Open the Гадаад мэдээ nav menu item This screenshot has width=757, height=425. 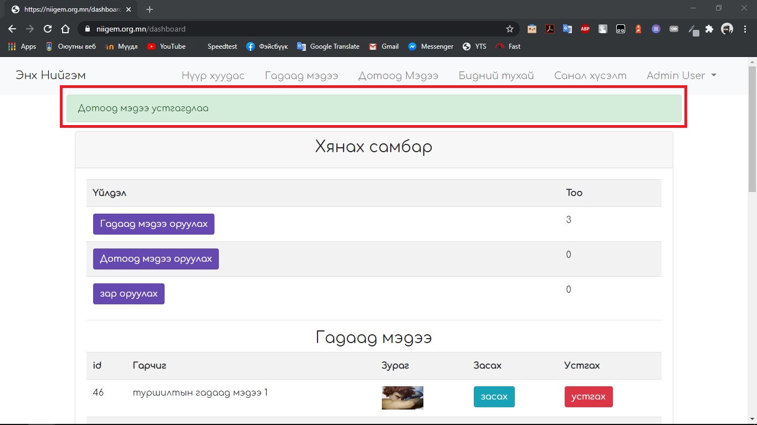click(x=301, y=76)
